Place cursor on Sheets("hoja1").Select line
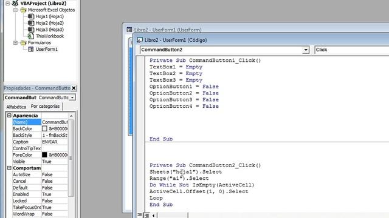The image size is (389, 218). pyautogui.click(x=185, y=172)
